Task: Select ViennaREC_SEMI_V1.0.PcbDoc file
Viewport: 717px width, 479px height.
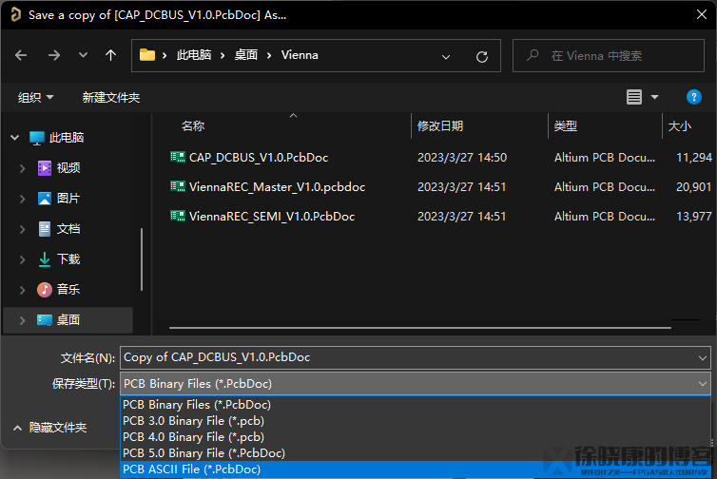Action: [271, 217]
